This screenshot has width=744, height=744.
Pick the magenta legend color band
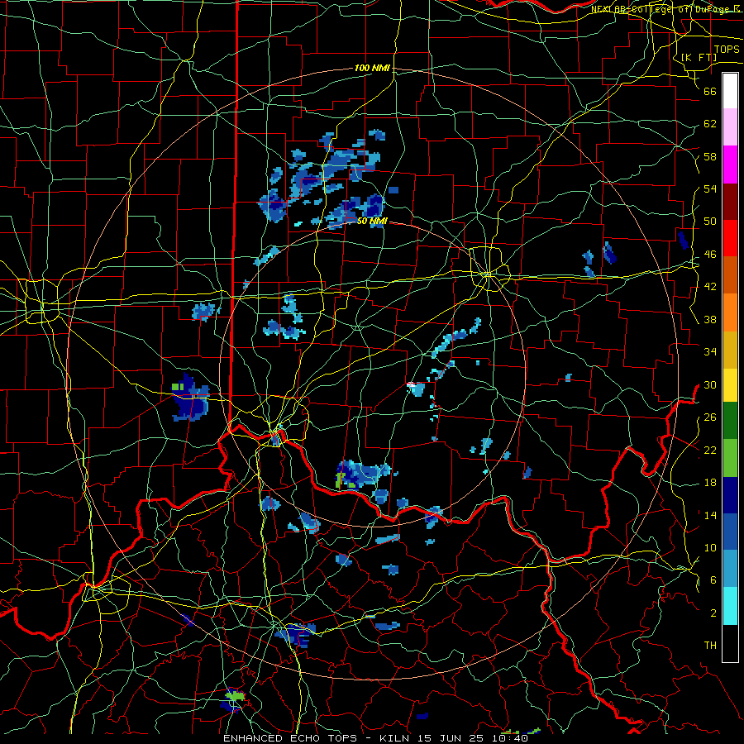pyautogui.click(x=730, y=165)
